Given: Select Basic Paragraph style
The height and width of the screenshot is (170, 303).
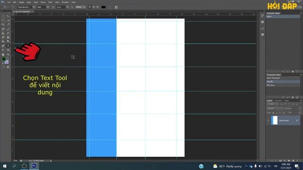Looking at the screenshot, I should coord(283,78).
